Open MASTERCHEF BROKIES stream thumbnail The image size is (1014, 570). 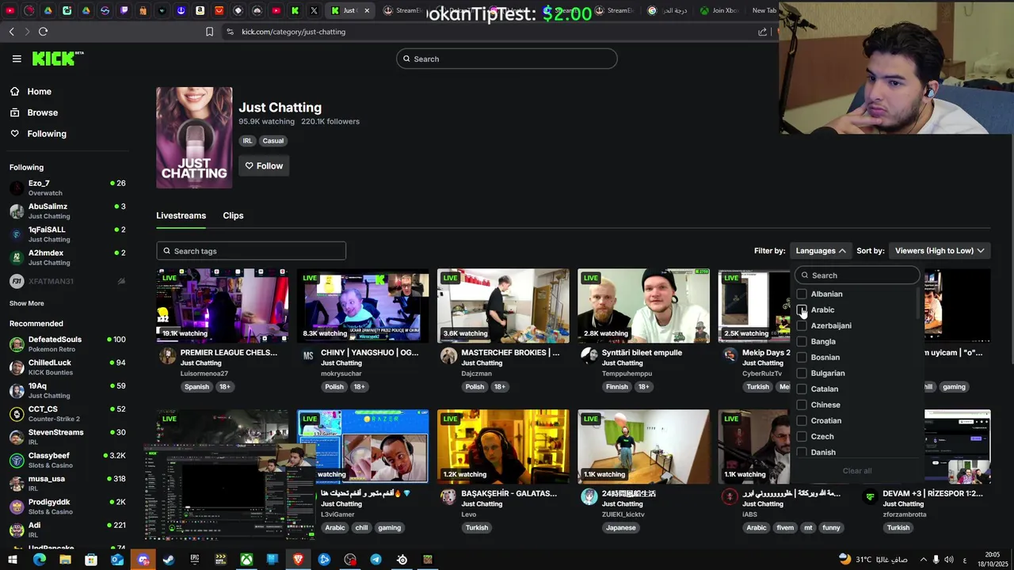pos(503,306)
